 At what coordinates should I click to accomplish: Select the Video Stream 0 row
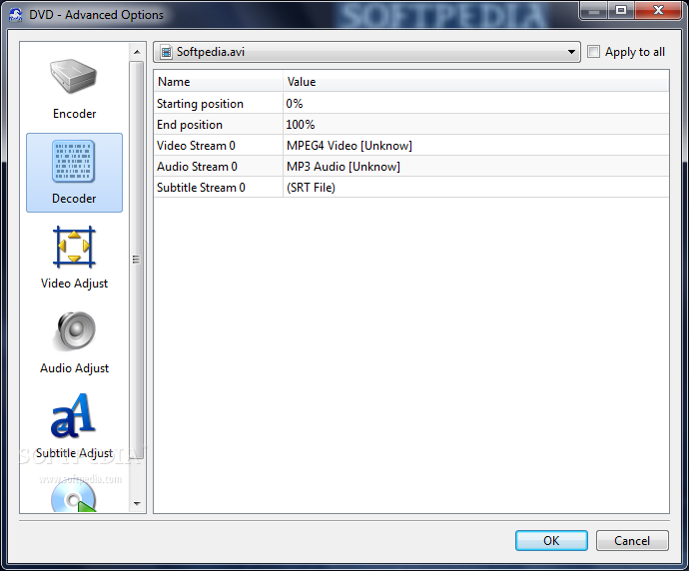pyautogui.click(x=411, y=146)
